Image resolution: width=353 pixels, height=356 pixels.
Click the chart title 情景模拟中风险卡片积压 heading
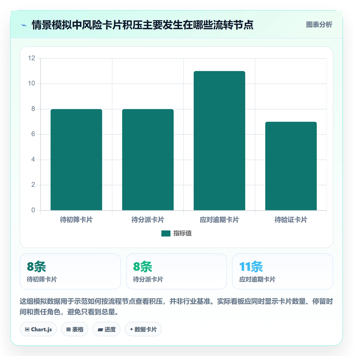coord(142,25)
